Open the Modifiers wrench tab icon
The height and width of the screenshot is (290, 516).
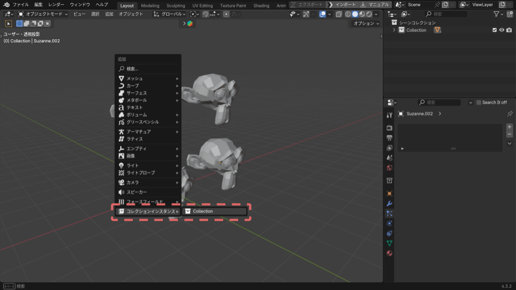click(x=389, y=204)
